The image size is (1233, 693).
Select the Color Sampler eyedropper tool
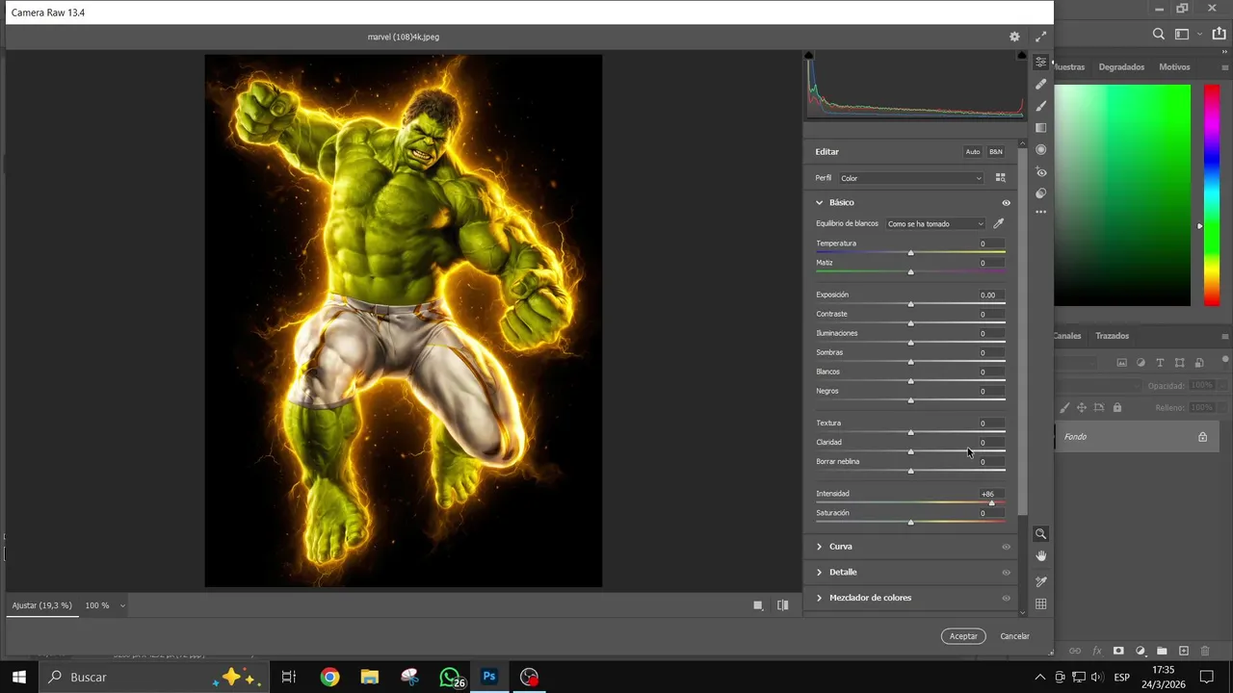point(1040,581)
